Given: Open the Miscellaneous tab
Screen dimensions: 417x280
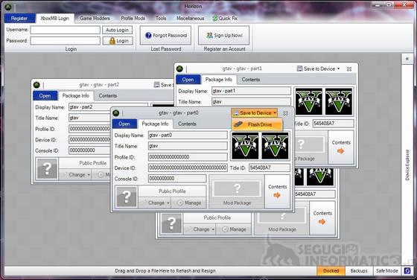Looking at the screenshot, I should 191,19.
